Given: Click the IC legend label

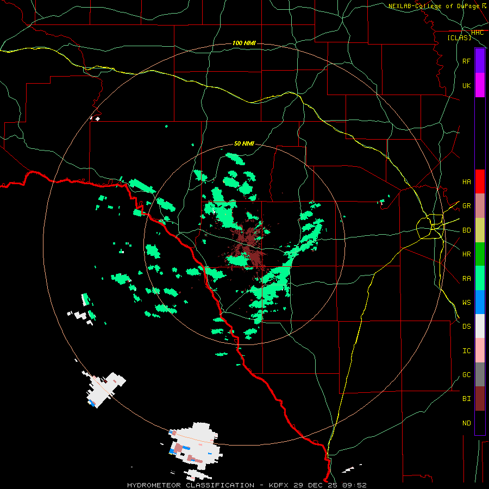Looking at the screenshot, I should (x=466, y=351).
